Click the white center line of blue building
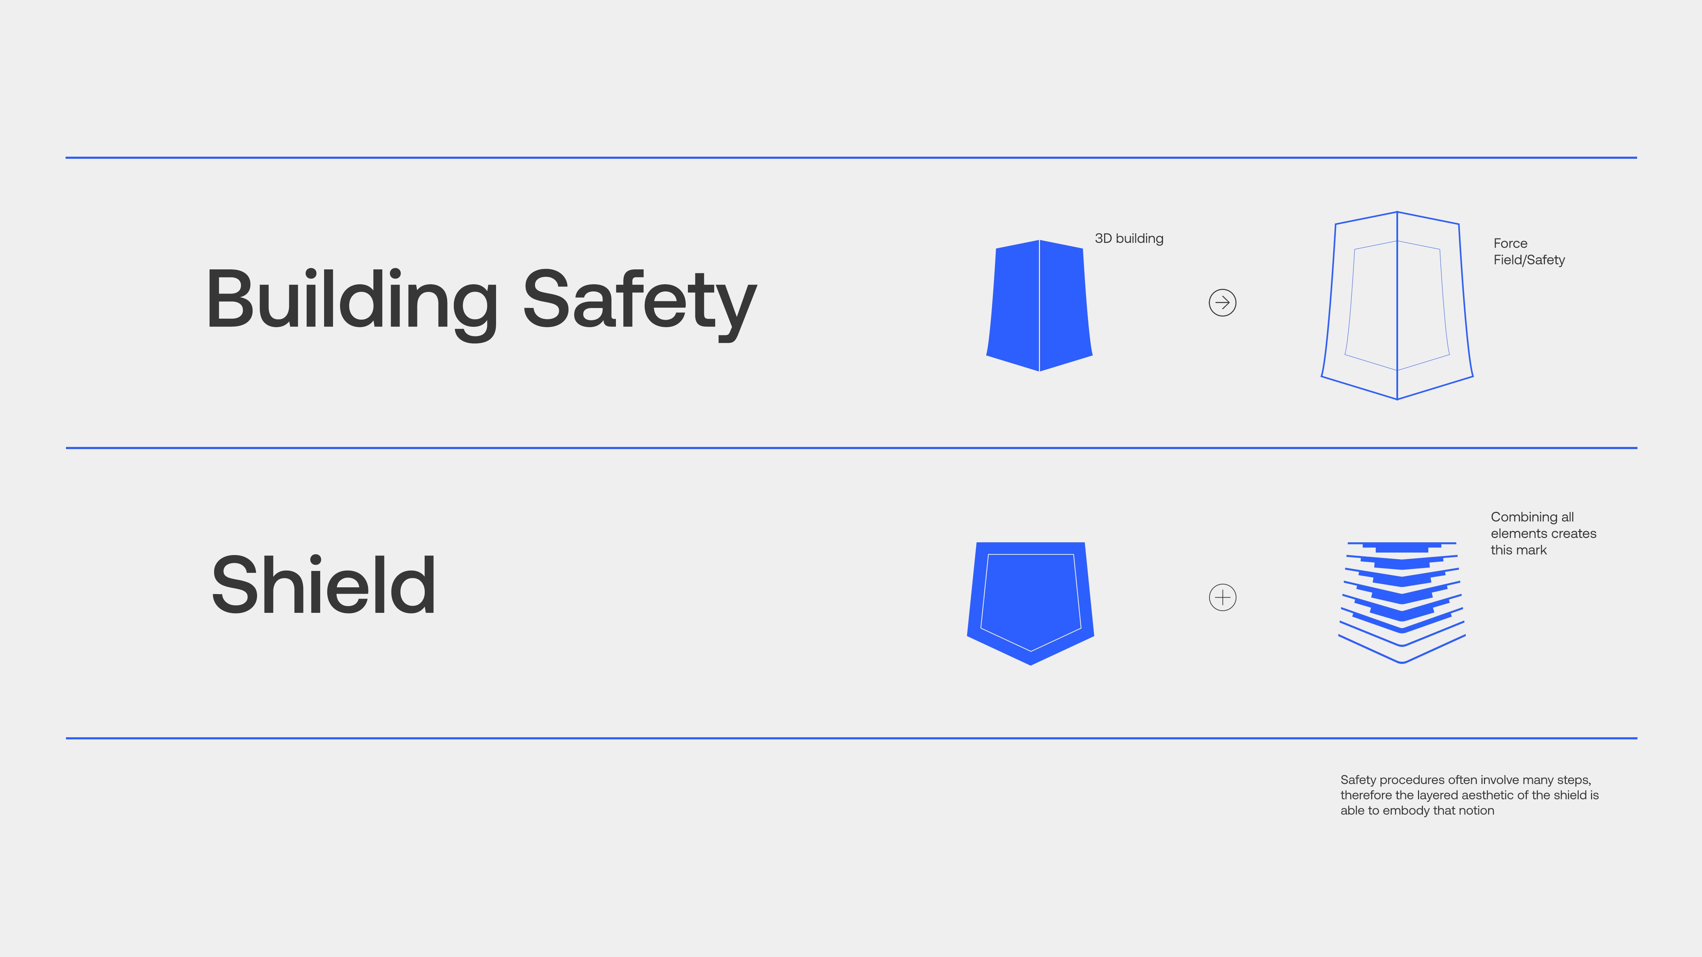 tap(1039, 305)
